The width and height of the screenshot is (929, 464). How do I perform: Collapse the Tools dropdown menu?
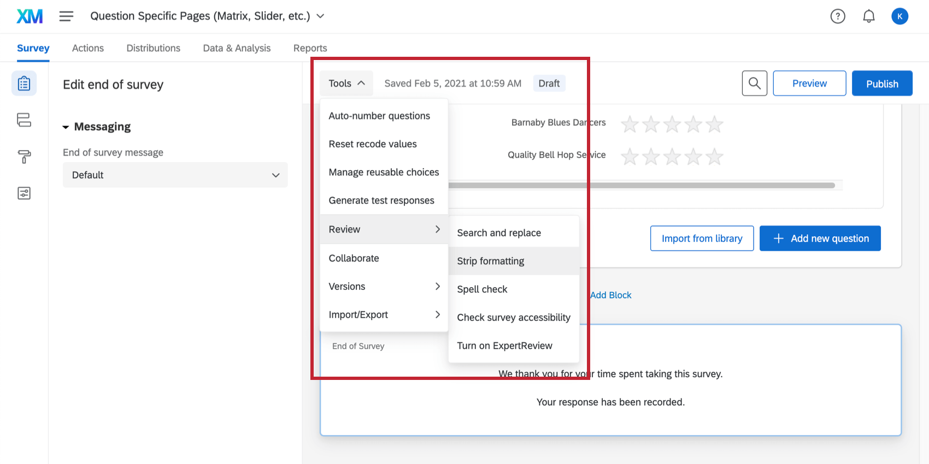[346, 84]
